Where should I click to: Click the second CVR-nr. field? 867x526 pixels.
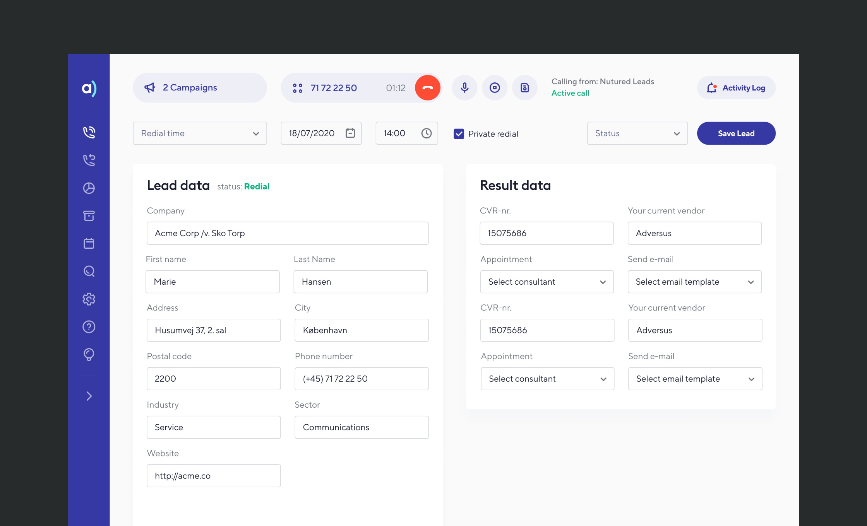click(x=547, y=330)
